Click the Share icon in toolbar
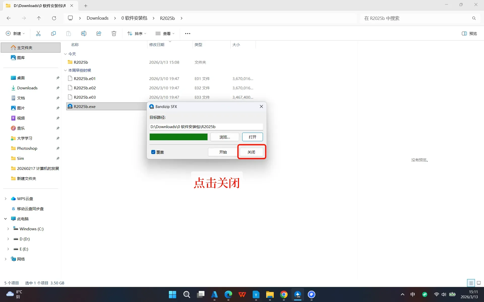The image size is (484, 302). (99, 33)
